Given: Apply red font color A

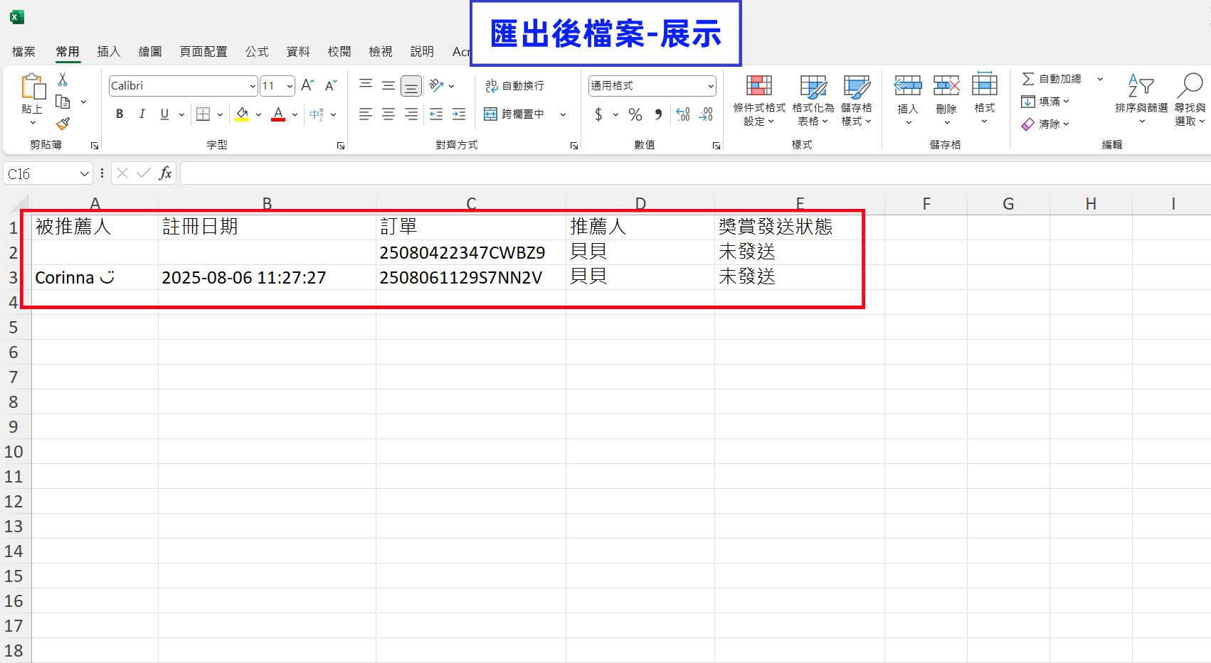Looking at the screenshot, I should pyautogui.click(x=278, y=114).
